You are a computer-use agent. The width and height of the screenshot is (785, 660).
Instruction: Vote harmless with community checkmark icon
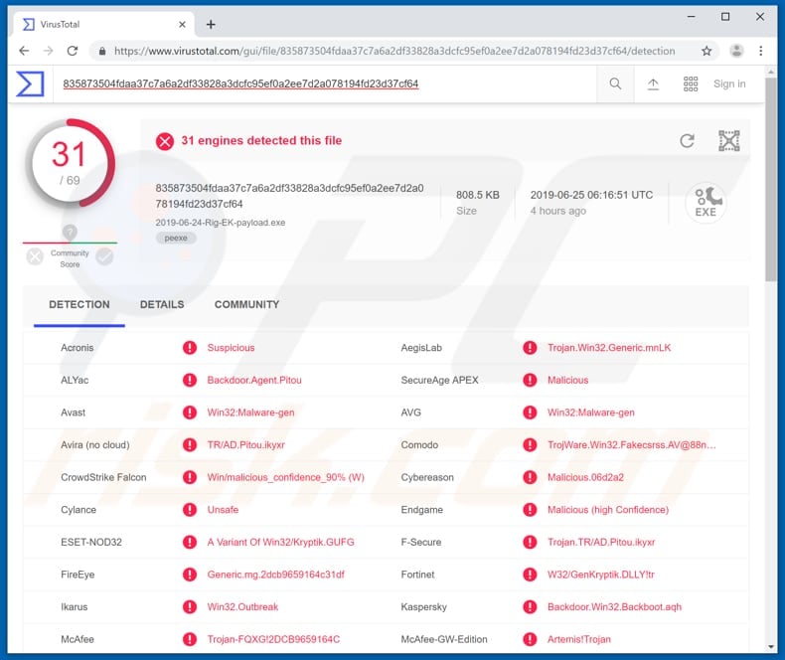pos(104,256)
